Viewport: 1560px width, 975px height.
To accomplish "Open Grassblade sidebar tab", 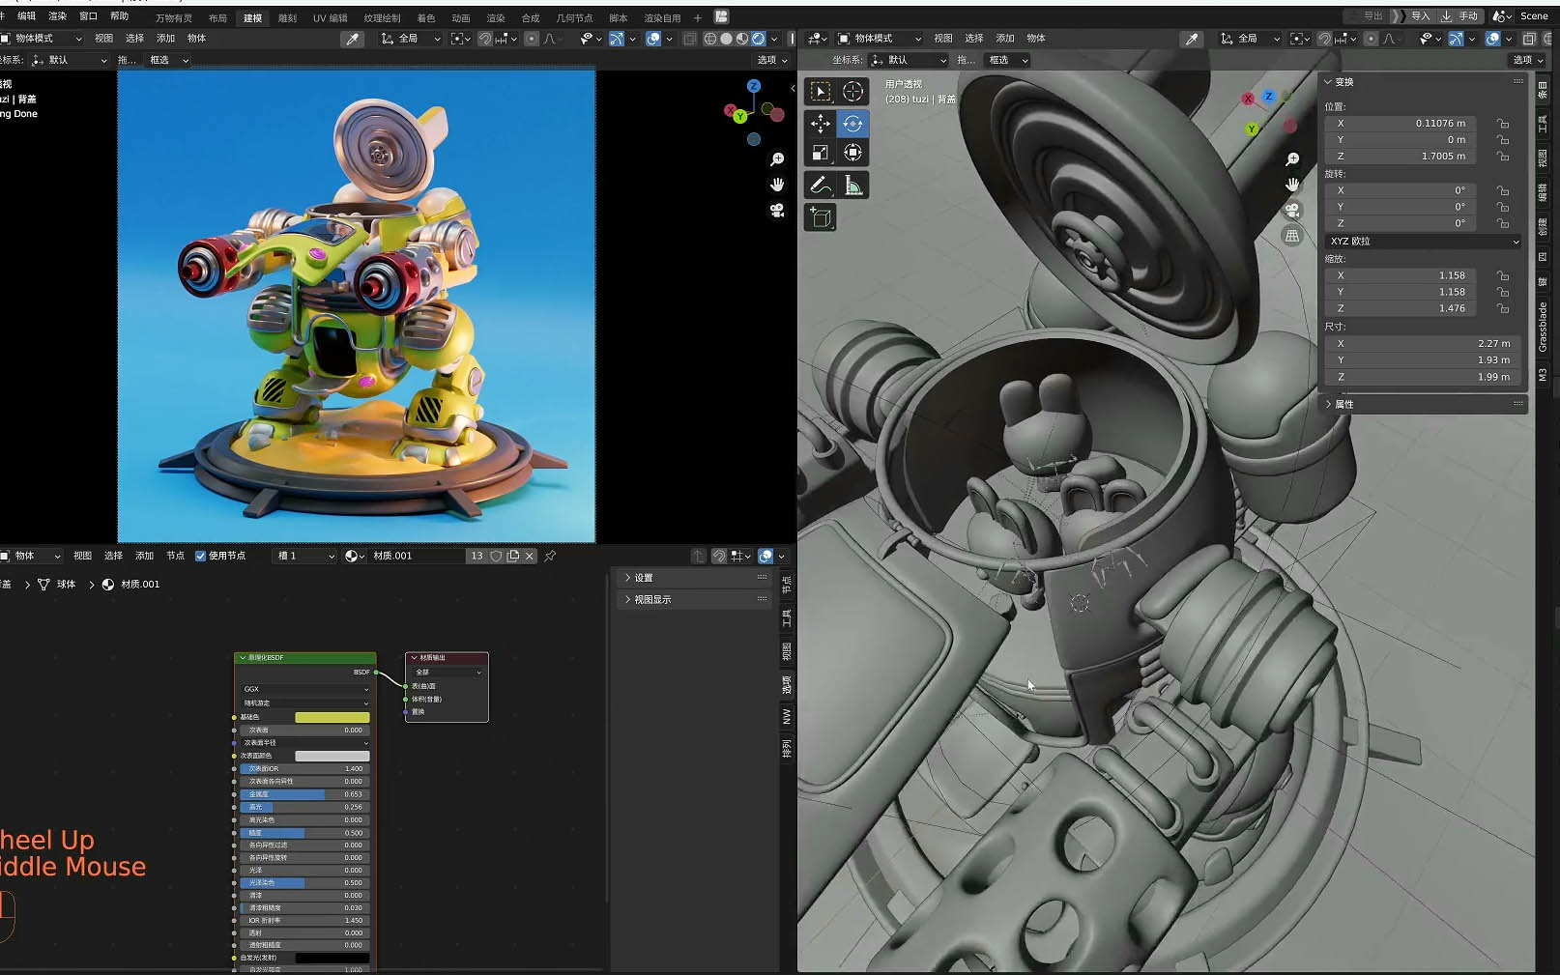I will pos(1543,327).
